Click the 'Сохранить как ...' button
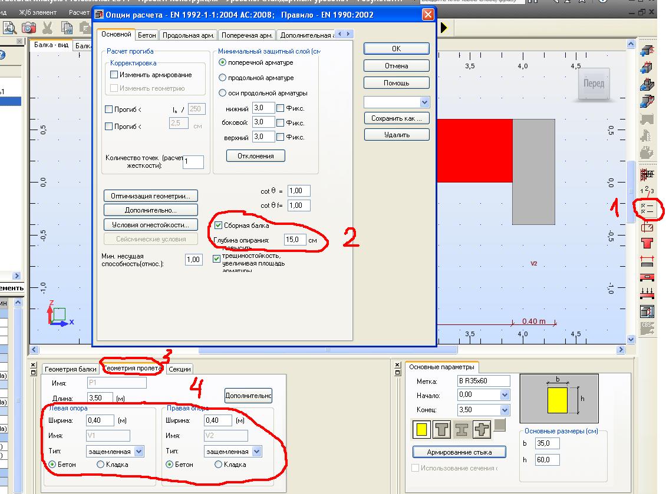Screen dimensions: 666x494 [x=397, y=118]
